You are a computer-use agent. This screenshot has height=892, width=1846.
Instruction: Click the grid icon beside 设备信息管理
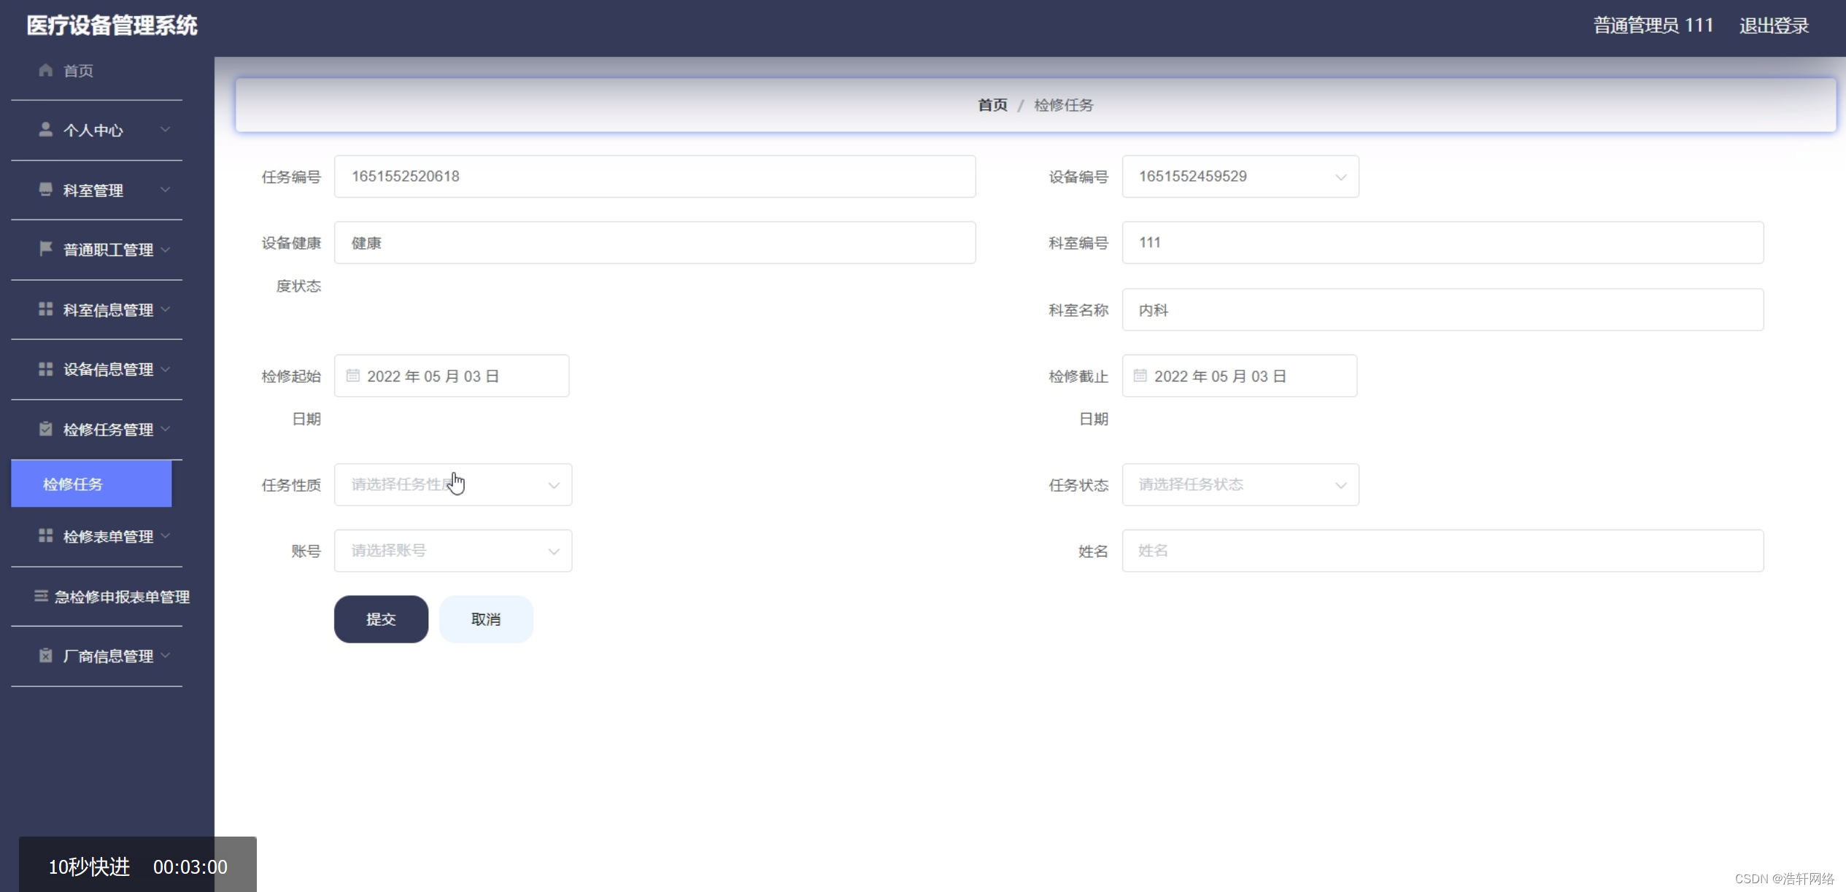coord(45,369)
